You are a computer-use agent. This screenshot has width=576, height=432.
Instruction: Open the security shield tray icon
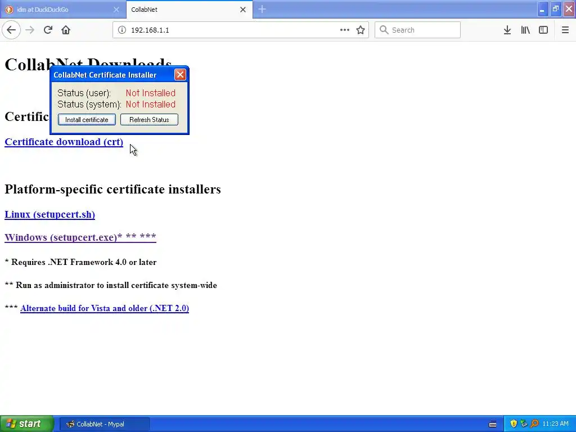(514, 424)
